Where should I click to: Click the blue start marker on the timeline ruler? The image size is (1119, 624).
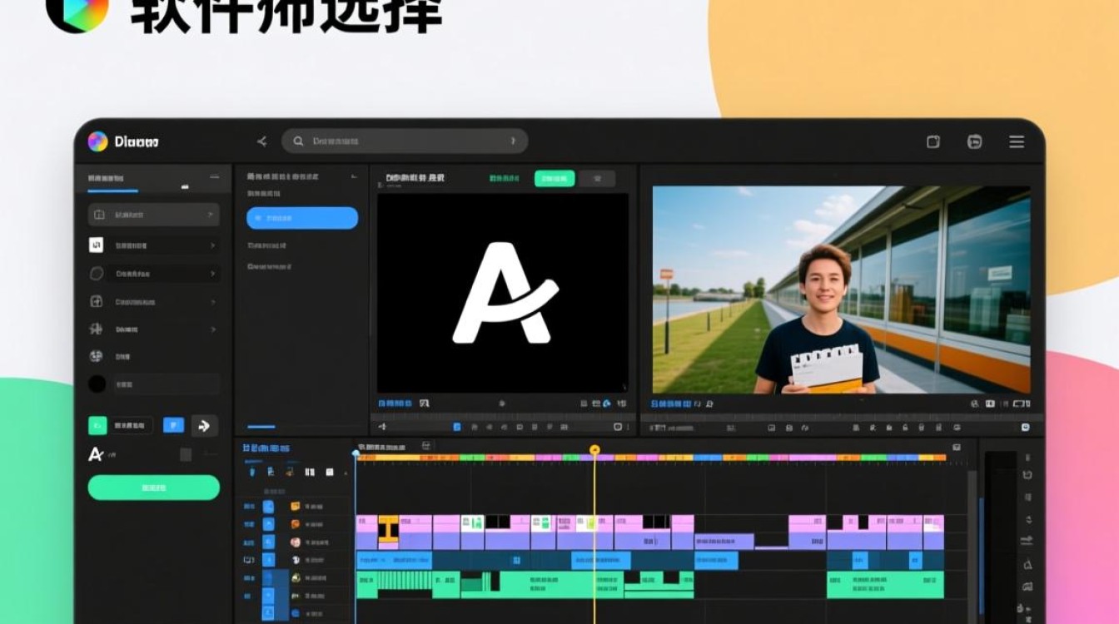pyautogui.click(x=356, y=453)
